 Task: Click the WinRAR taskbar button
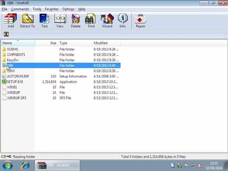57,165
